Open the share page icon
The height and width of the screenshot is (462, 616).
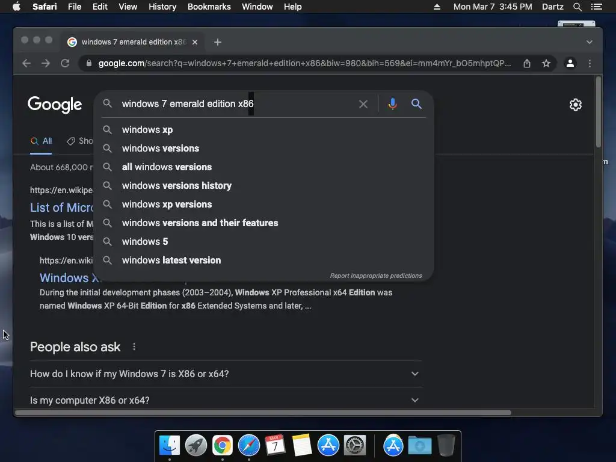click(527, 63)
